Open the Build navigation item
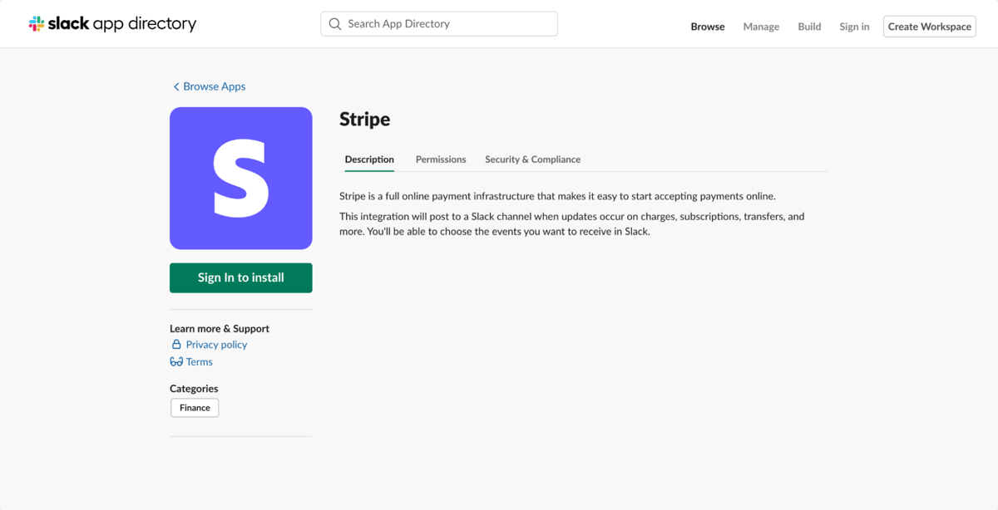 [x=809, y=27]
